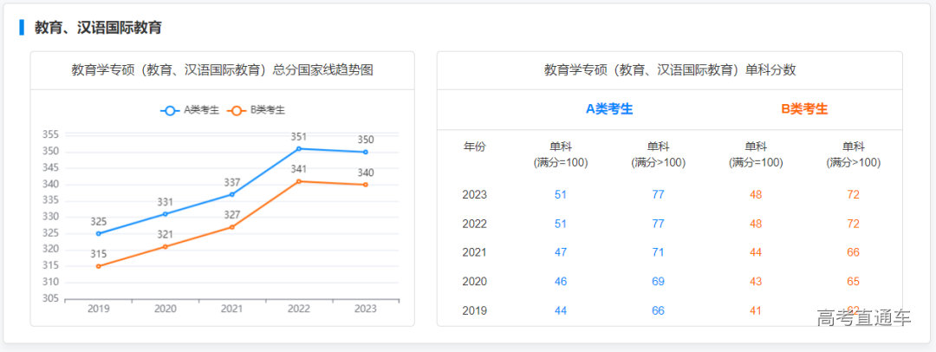936x352 pixels.
Task: Select the 337 data point for 2021
Action: [232, 194]
